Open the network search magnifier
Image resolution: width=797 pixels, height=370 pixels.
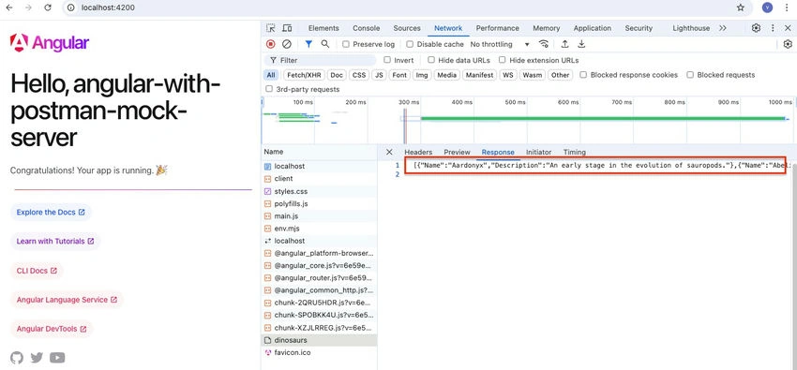click(325, 44)
